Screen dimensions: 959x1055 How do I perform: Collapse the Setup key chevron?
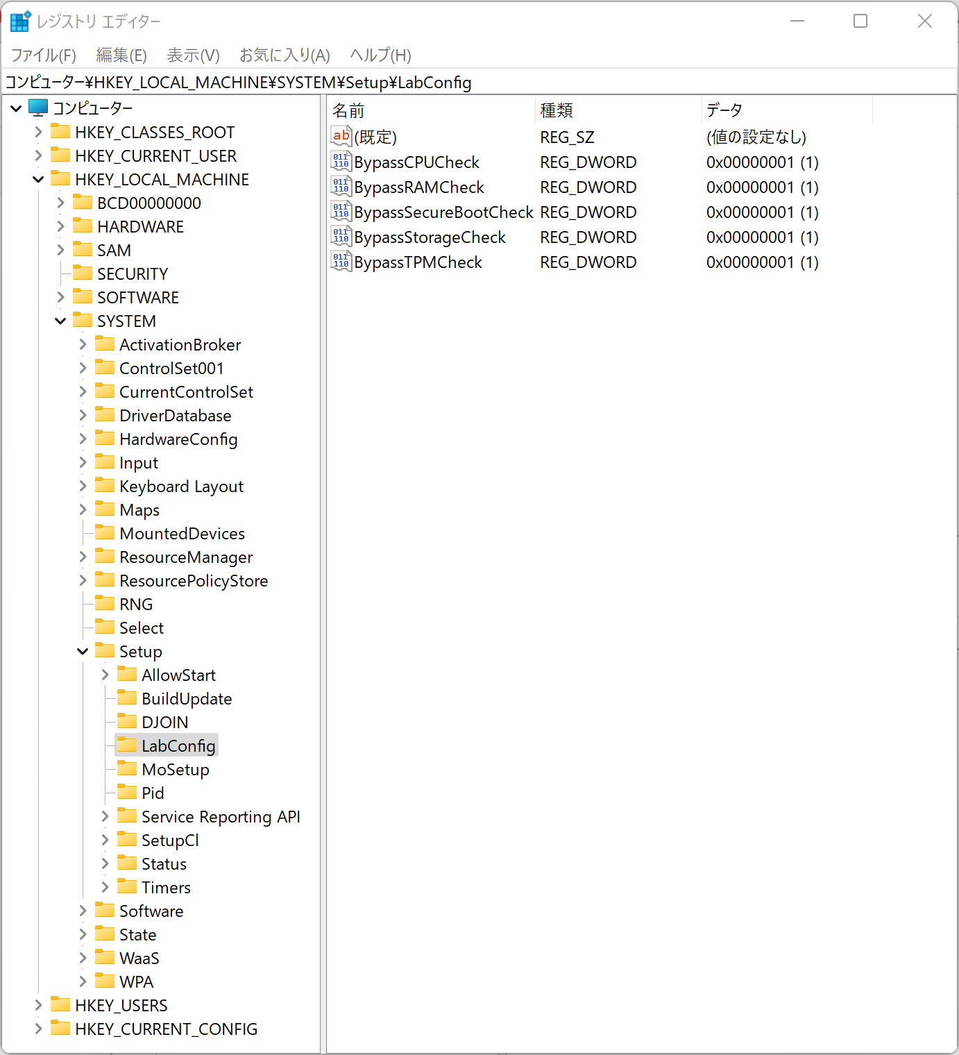coord(83,651)
